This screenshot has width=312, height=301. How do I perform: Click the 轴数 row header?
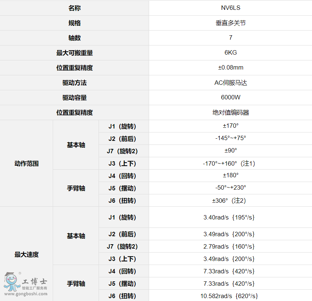(74, 38)
